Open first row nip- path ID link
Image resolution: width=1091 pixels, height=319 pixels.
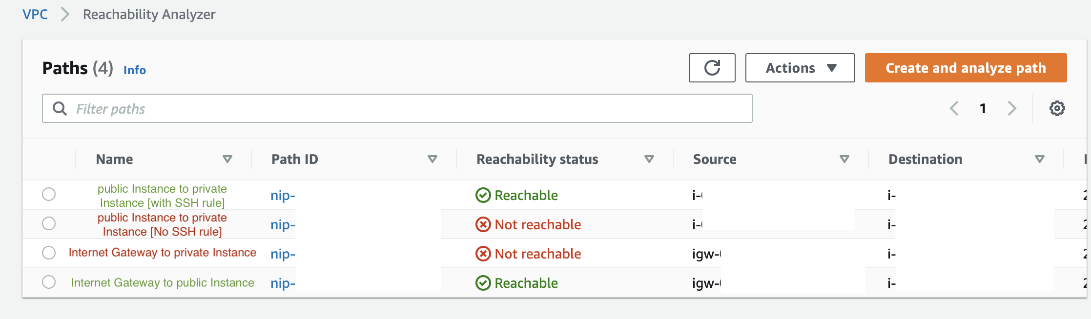point(283,196)
